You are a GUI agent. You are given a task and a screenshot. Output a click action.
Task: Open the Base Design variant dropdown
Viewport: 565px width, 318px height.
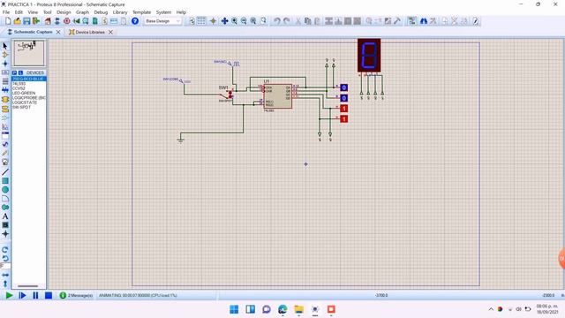tap(162, 21)
